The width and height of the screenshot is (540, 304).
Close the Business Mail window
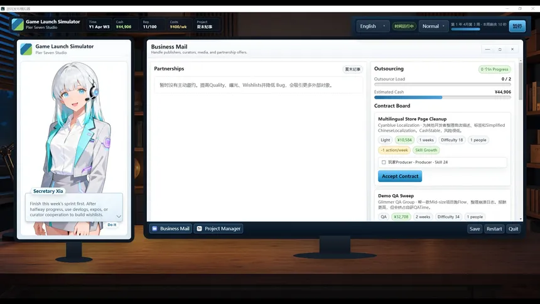click(x=512, y=49)
